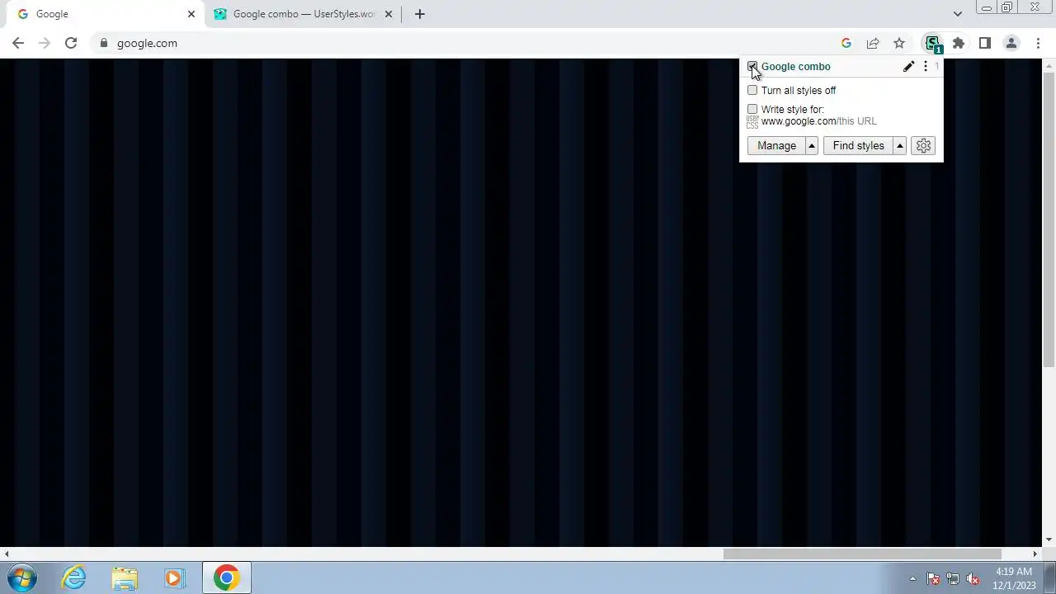The image size is (1056, 594).
Task: Show tab search dropdown chevron
Action: click(958, 14)
